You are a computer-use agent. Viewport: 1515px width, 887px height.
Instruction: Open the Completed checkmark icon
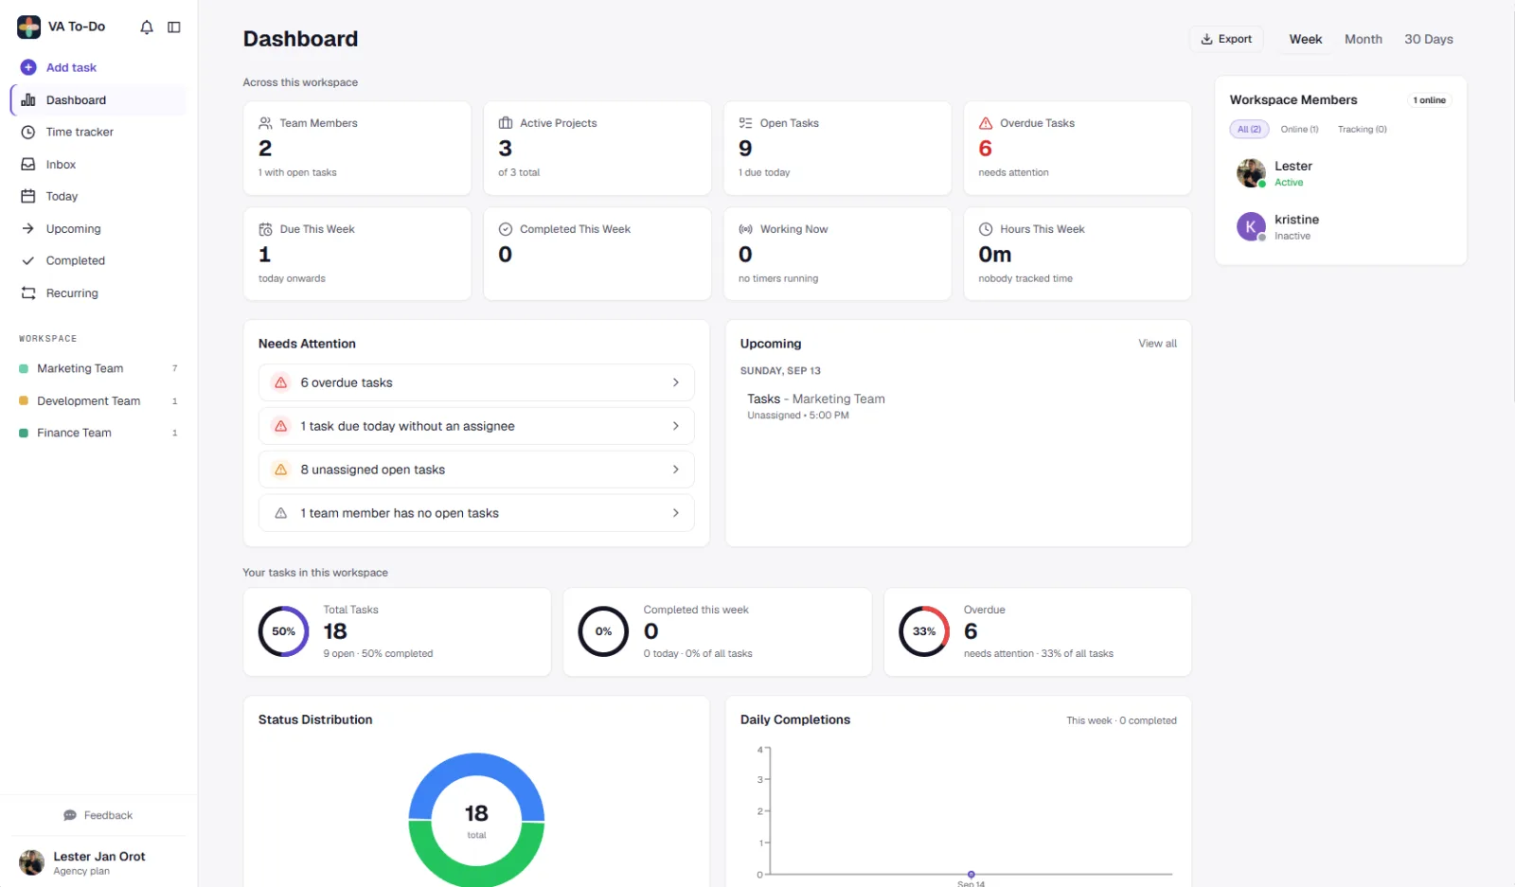pyautogui.click(x=28, y=261)
